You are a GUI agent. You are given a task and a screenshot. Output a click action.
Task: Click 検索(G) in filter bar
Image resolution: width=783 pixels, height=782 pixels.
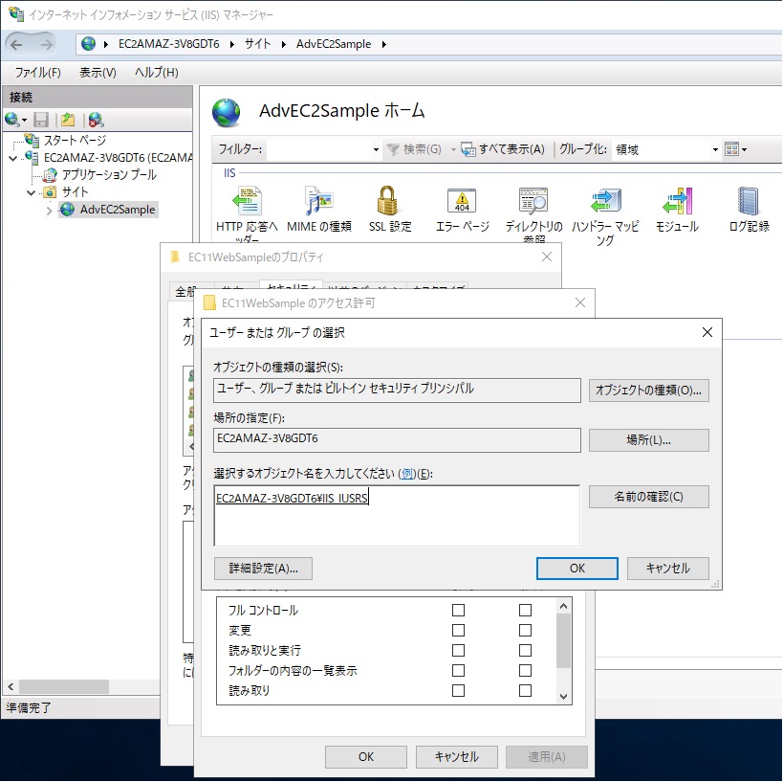pyautogui.click(x=415, y=149)
